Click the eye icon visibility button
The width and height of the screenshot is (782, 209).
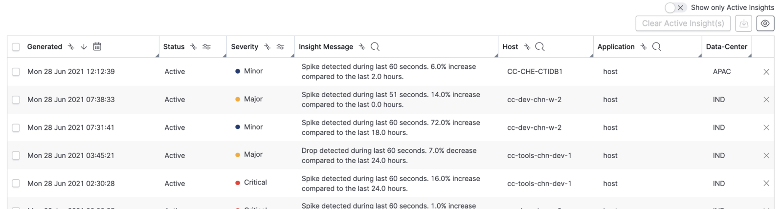765,23
